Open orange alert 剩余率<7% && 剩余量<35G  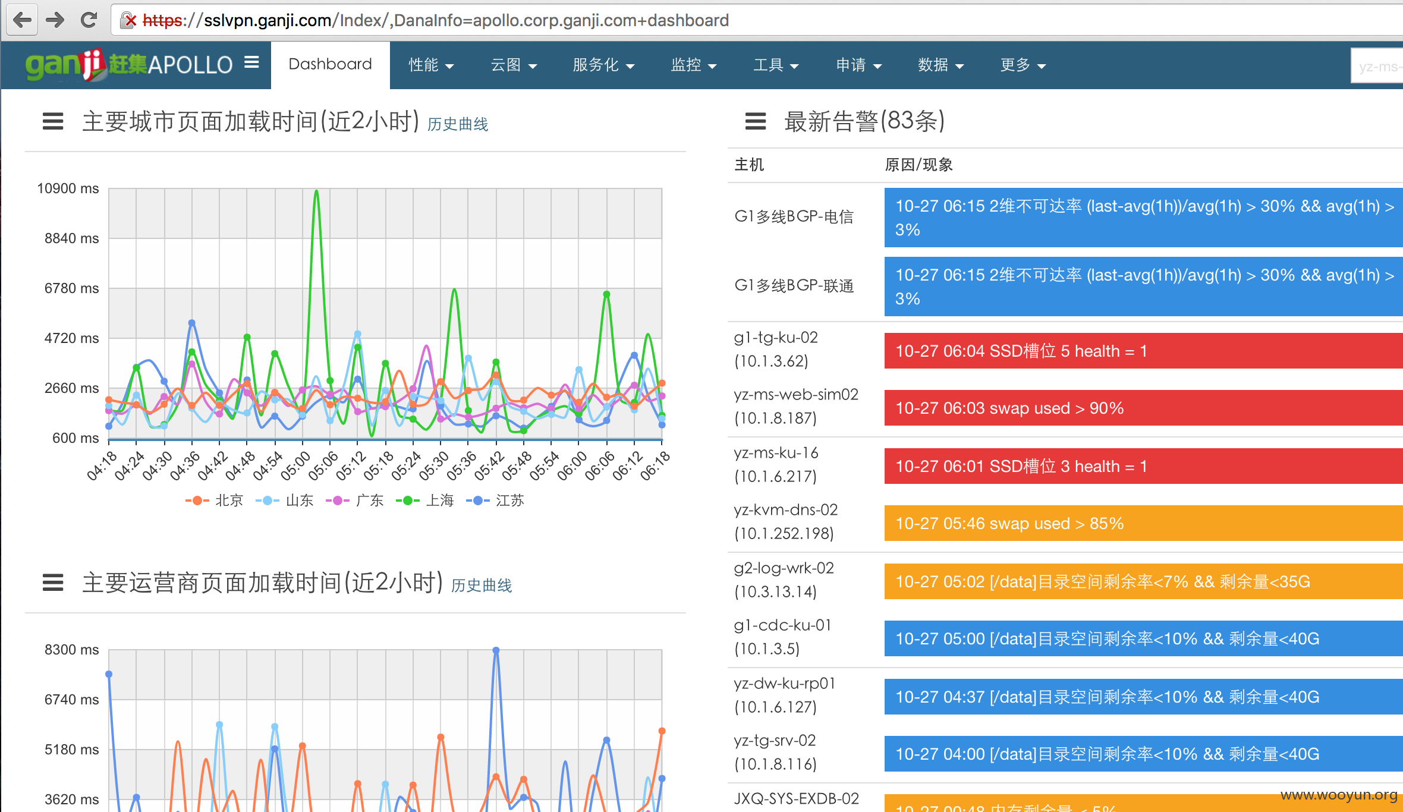pyautogui.click(x=1144, y=581)
